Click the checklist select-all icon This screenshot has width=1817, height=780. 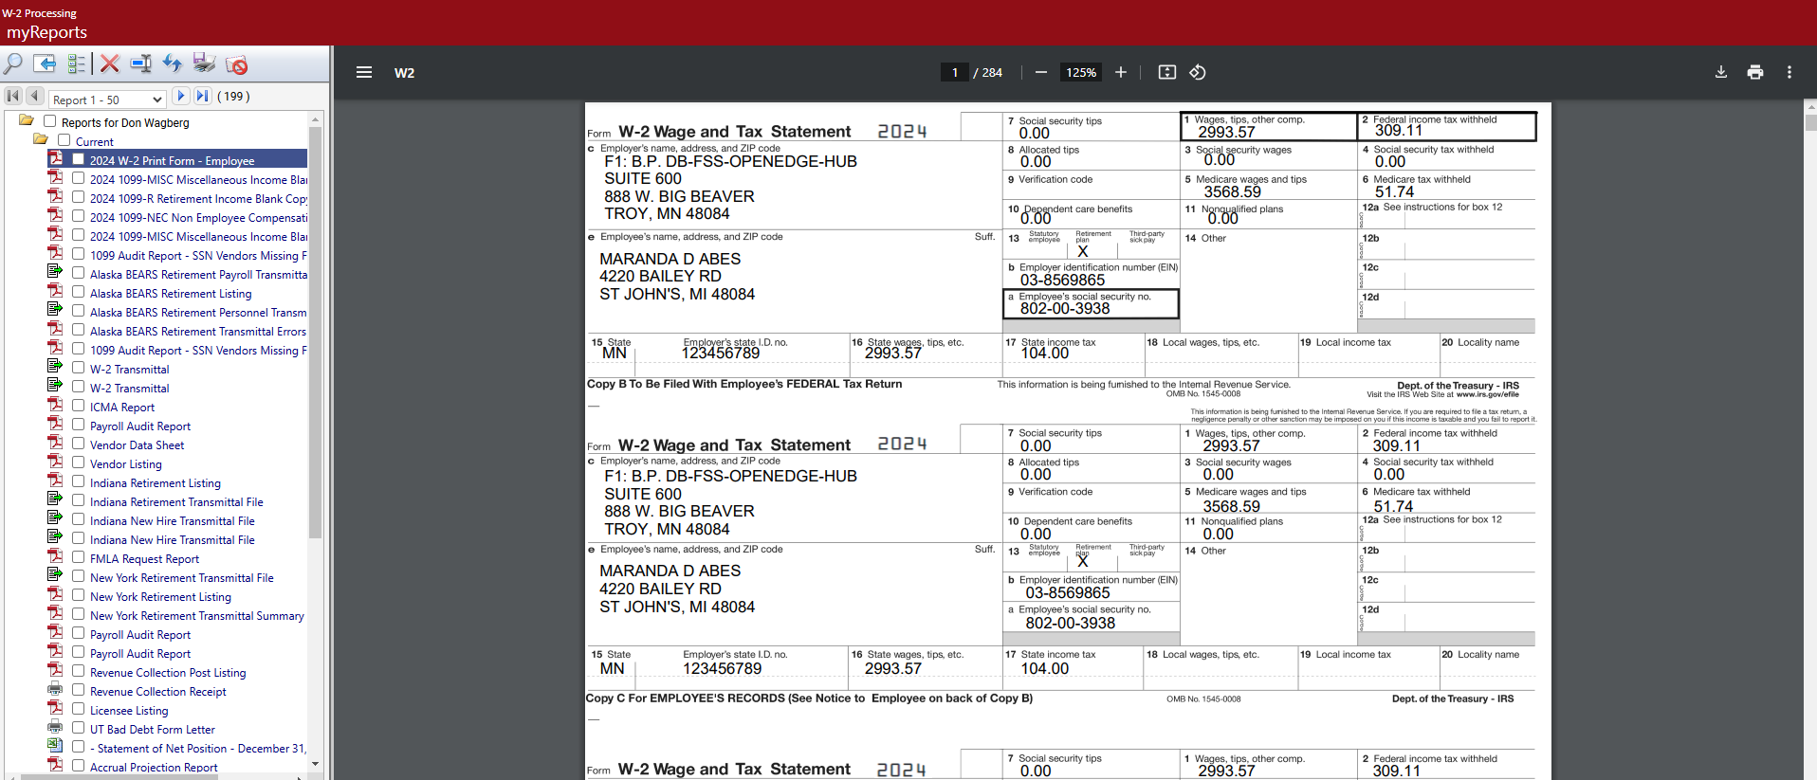click(x=77, y=64)
